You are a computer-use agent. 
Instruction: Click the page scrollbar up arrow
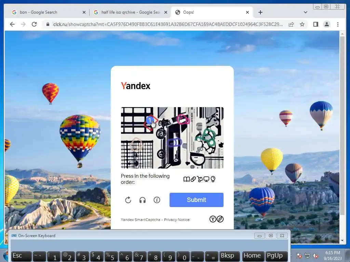click(342, 34)
